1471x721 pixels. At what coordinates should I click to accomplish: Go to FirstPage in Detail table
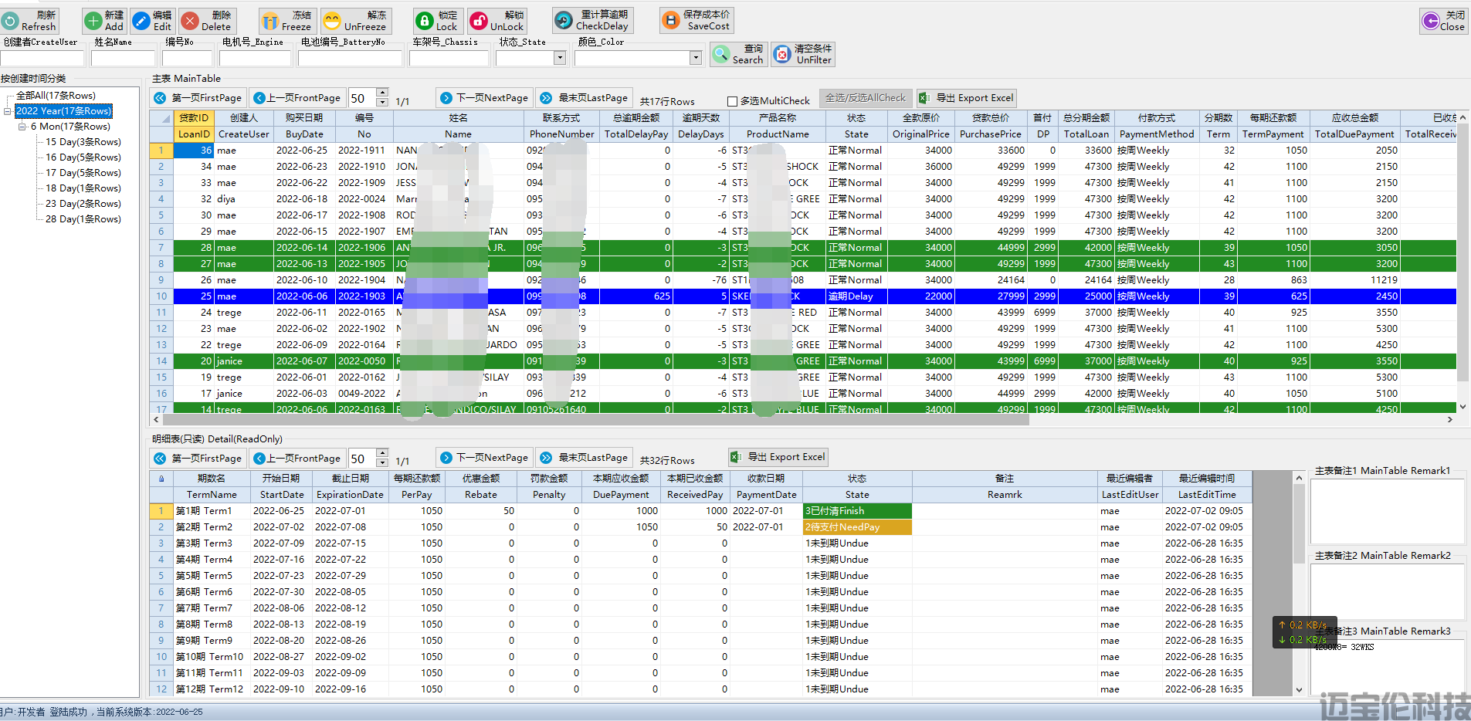click(x=198, y=459)
